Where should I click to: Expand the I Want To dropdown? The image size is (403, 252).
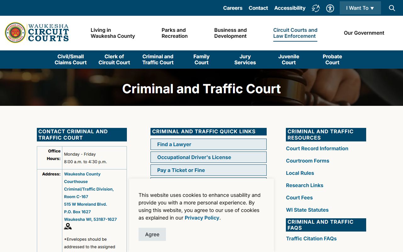(x=360, y=8)
